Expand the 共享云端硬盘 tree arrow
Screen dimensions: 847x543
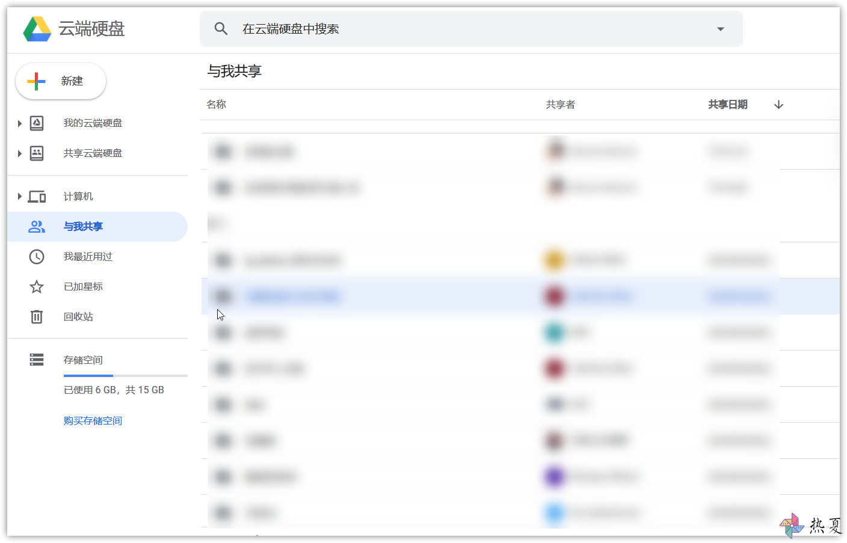19,153
